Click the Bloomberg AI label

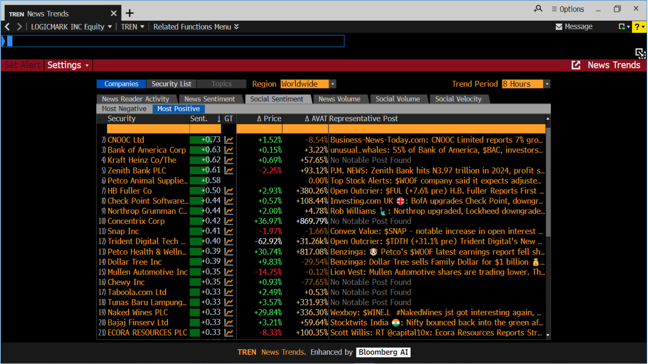[383, 353]
